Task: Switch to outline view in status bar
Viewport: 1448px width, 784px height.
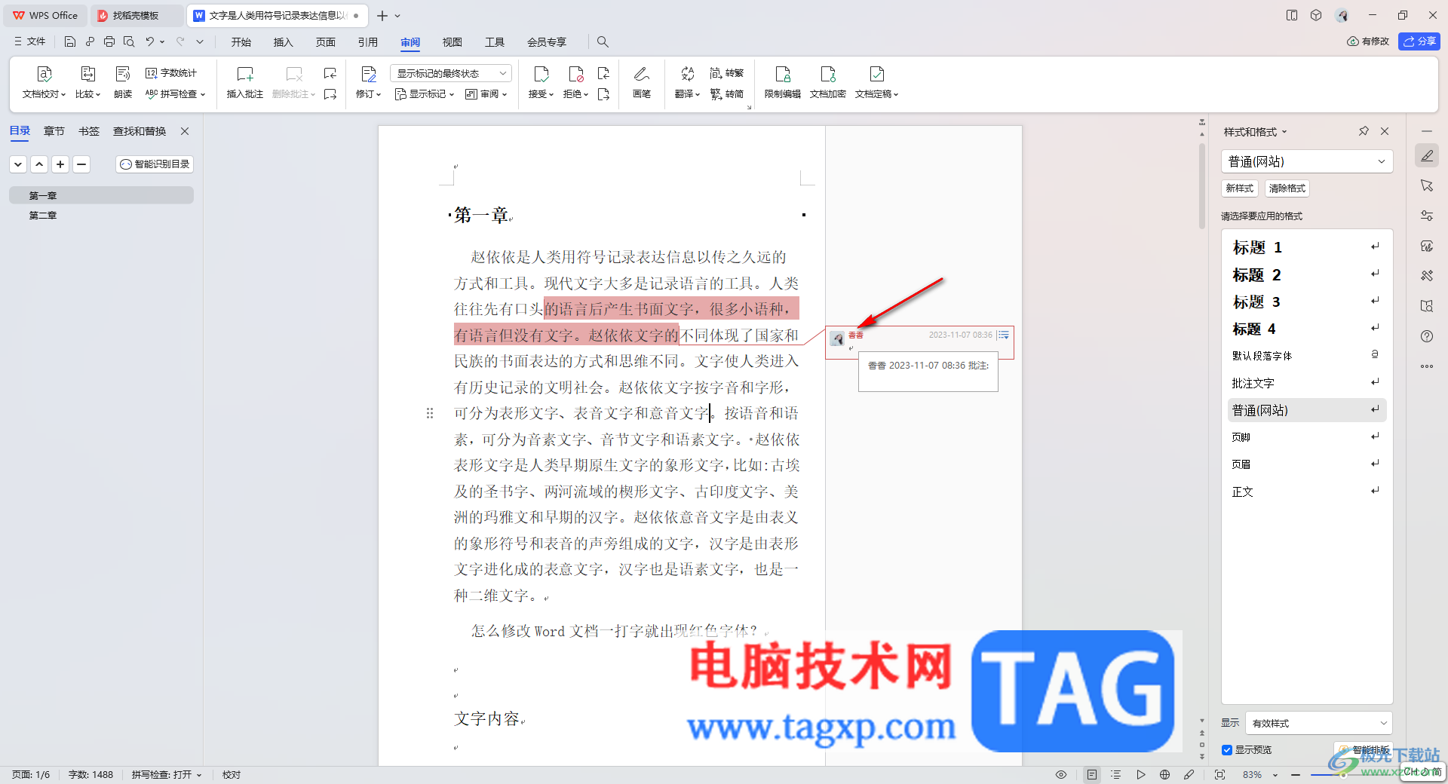Action: pos(1116,774)
